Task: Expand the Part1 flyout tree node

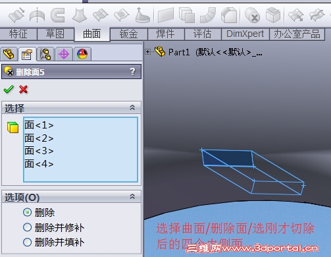Action: pyautogui.click(x=148, y=52)
